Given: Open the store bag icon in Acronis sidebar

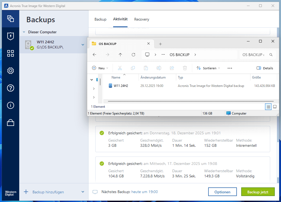Looking at the screenshot, I should pos(10,123).
